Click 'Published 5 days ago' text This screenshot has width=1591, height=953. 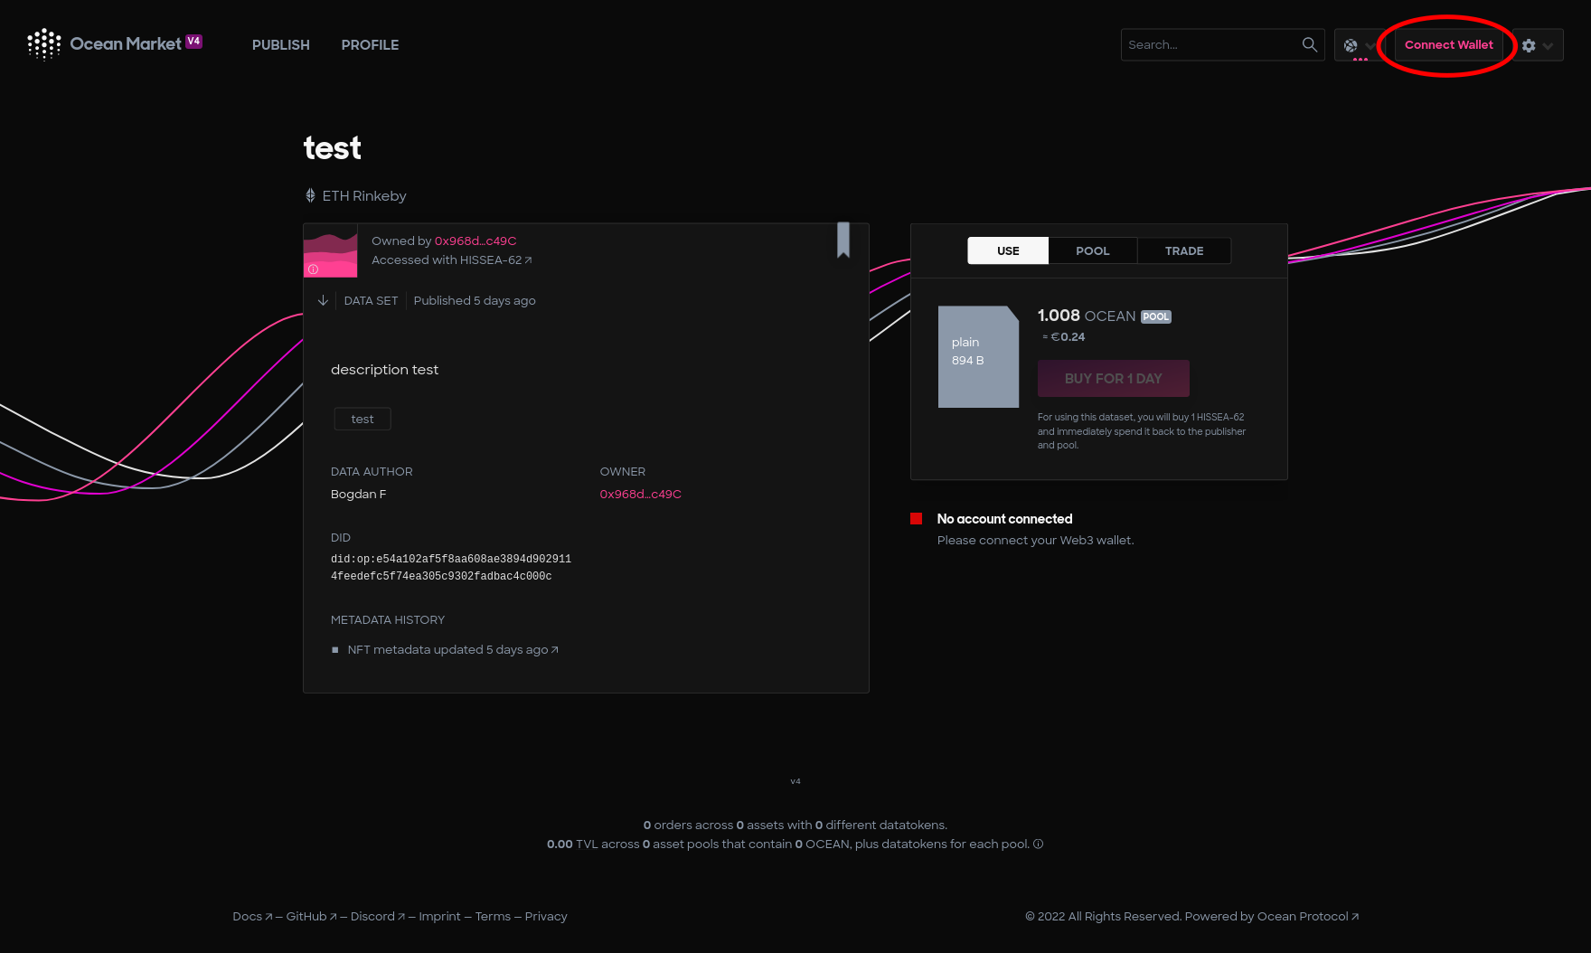[x=475, y=300]
